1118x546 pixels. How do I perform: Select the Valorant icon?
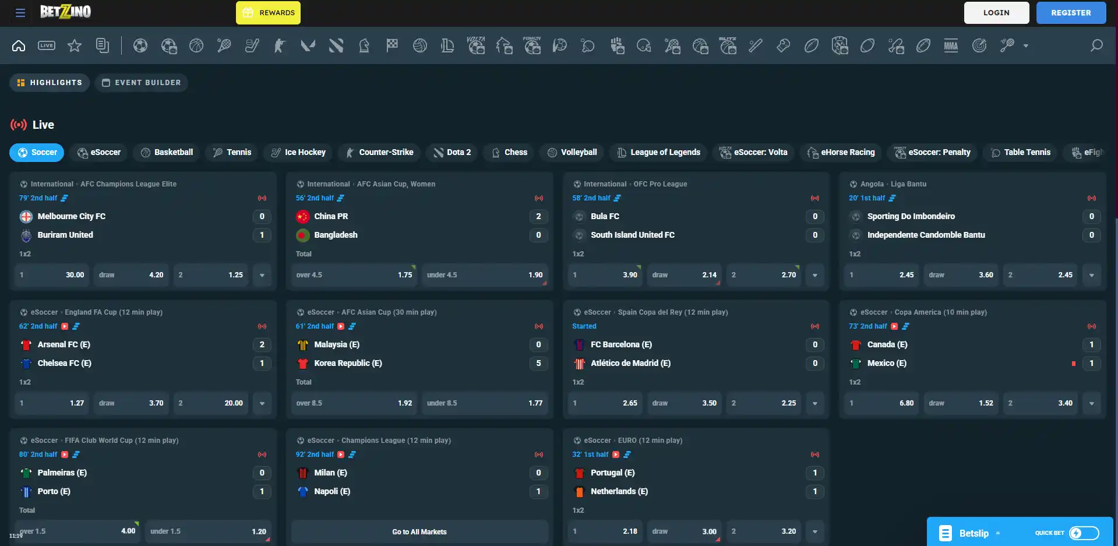pos(308,45)
